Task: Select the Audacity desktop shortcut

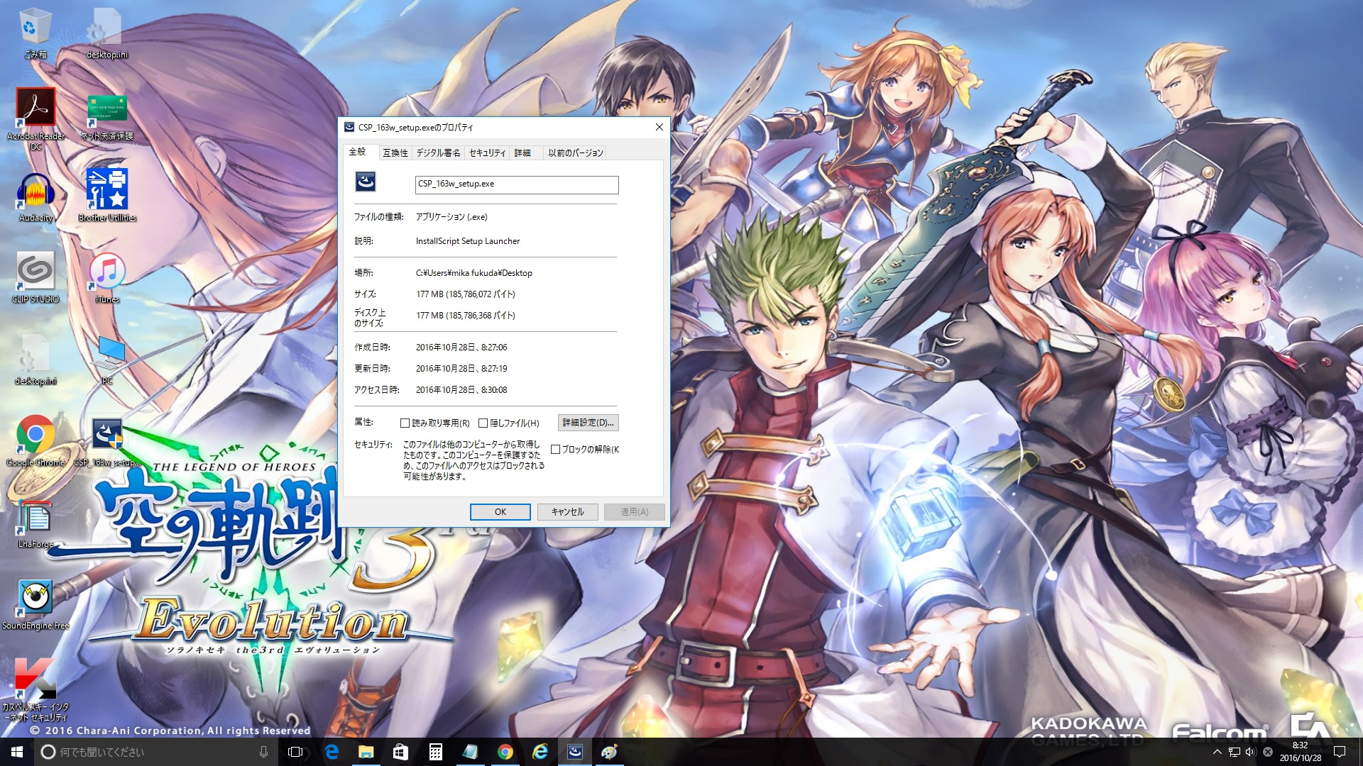Action: click(x=35, y=197)
